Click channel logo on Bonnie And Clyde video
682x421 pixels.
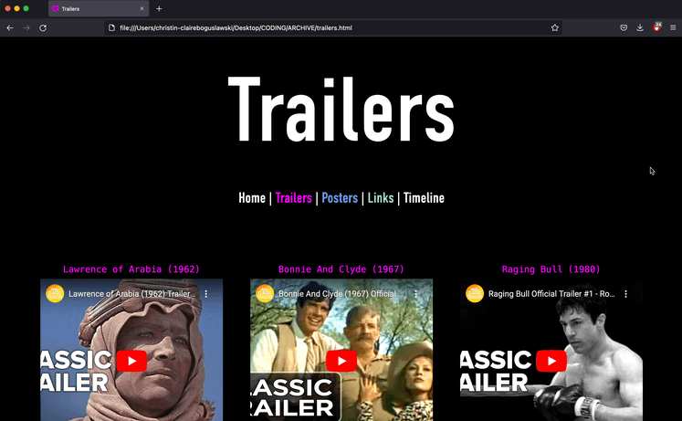265,293
